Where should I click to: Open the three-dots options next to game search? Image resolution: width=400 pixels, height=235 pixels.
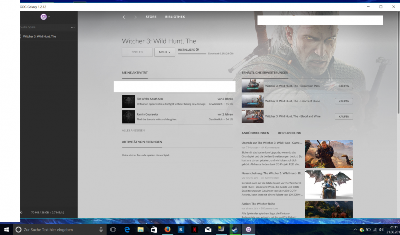coord(73,28)
